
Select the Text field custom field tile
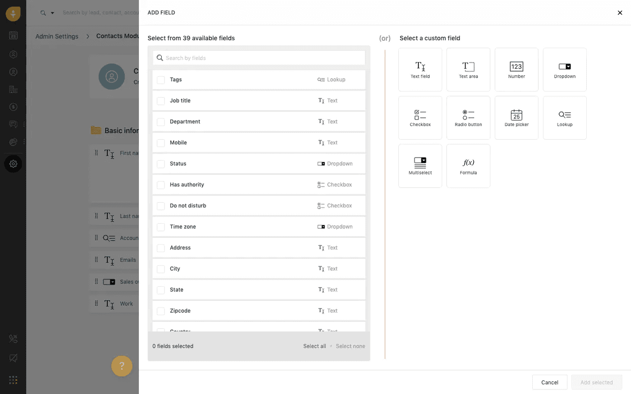(x=420, y=70)
